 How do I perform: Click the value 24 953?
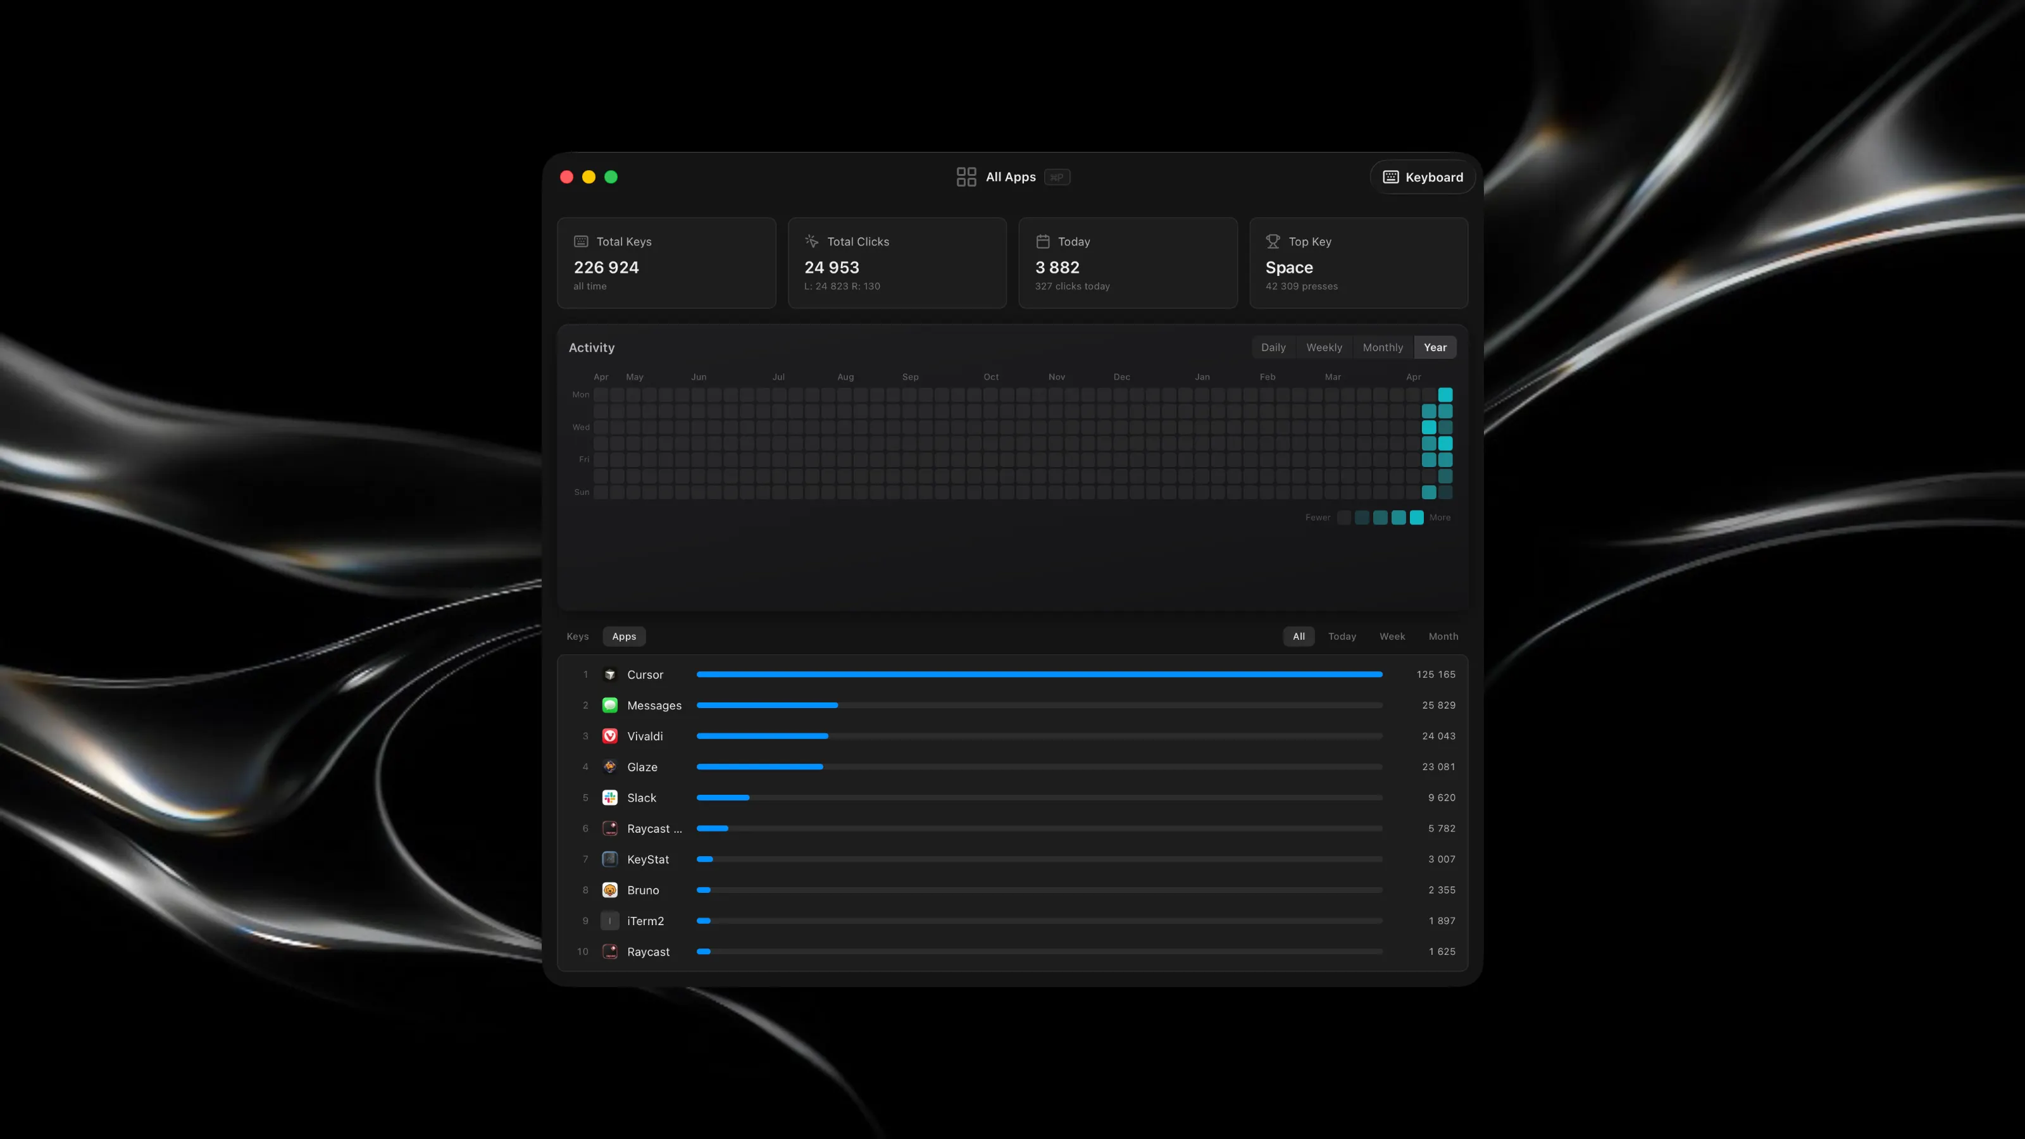tap(832, 267)
